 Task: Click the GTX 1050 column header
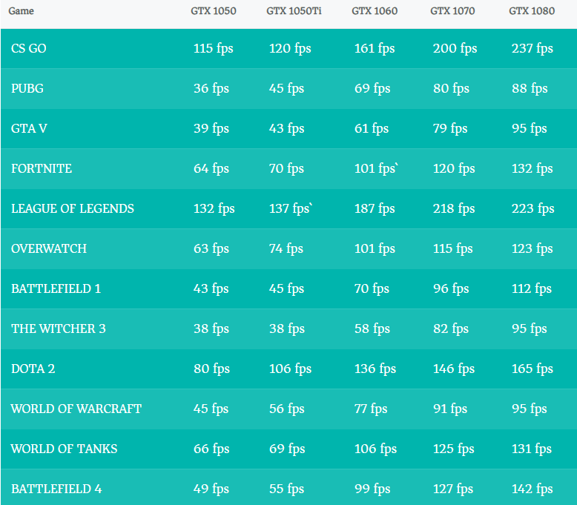click(214, 11)
